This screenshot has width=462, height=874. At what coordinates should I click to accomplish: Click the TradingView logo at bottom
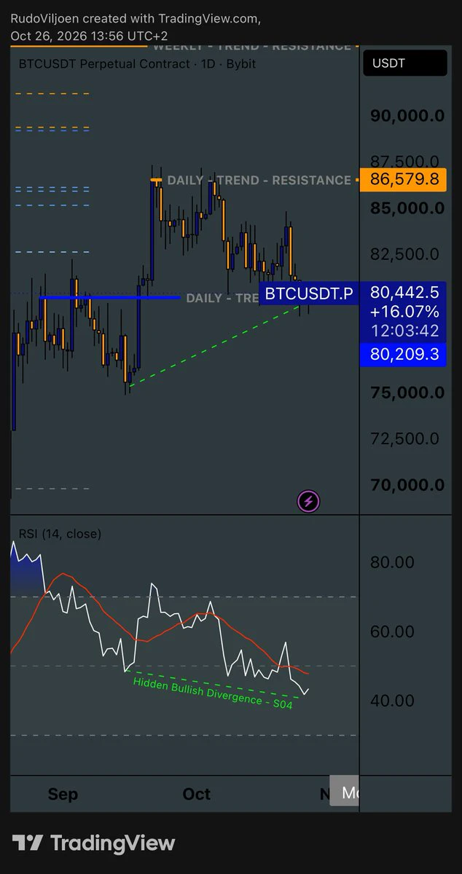tap(93, 843)
